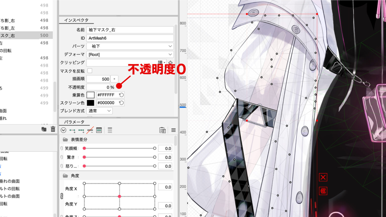The height and width of the screenshot is (217, 386).
Task: Select the インスペクタ tab
Action: [76, 20]
